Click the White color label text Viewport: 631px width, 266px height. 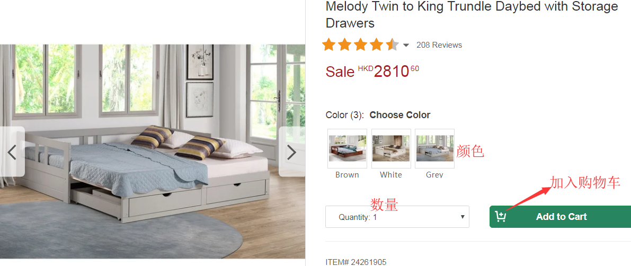(x=391, y=175)
